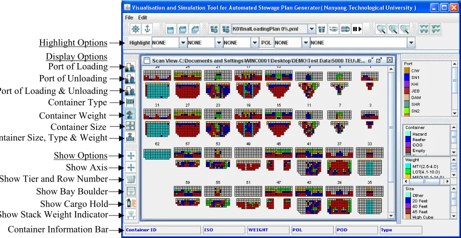The width and height of the screenshot is (461, 238).
Task: Toggle the Show Axis option
Action: tap(130, 167)
